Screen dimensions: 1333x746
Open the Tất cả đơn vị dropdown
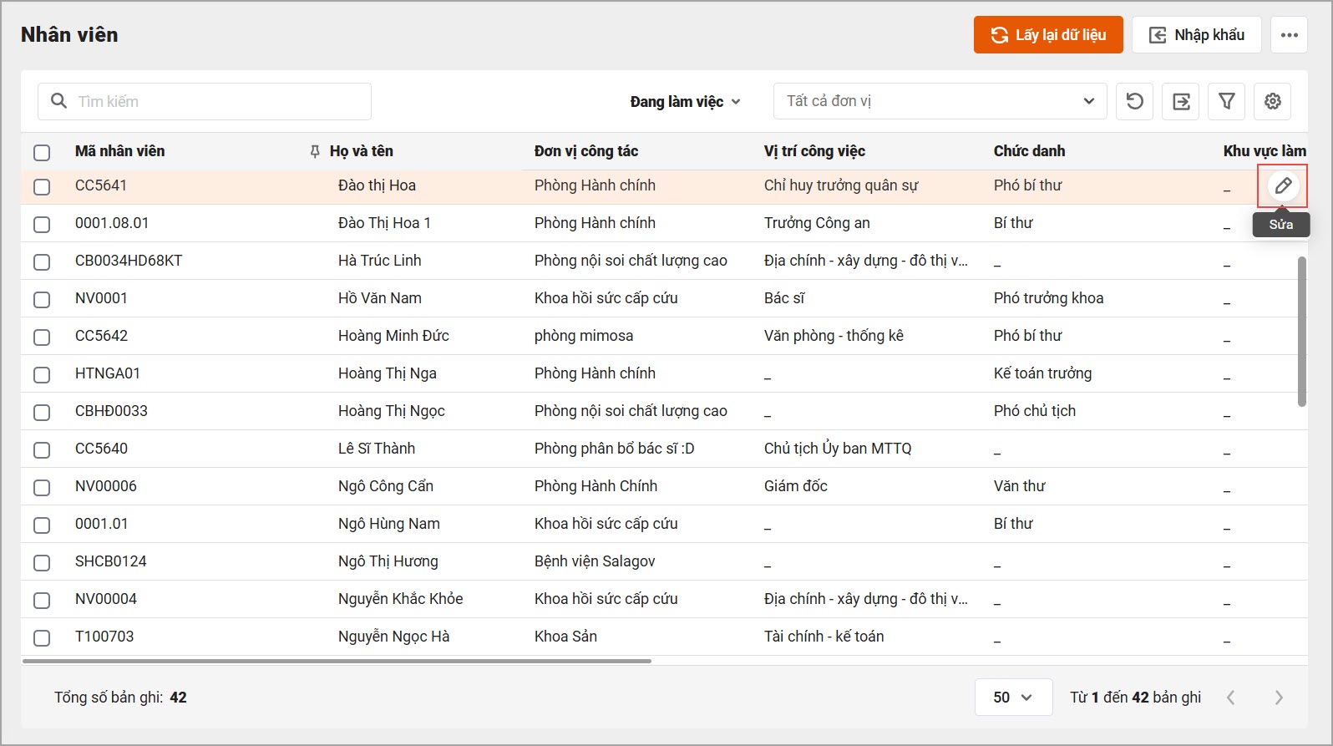tap(940, 101)
